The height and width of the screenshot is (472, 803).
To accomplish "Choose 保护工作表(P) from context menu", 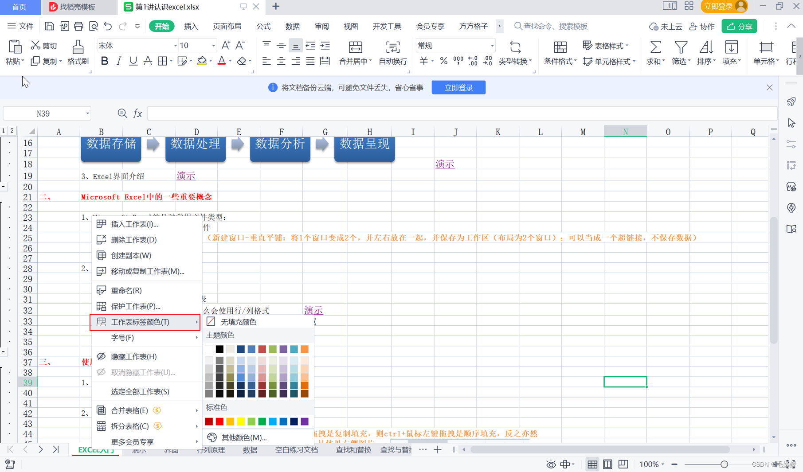I will click(146, 306).
